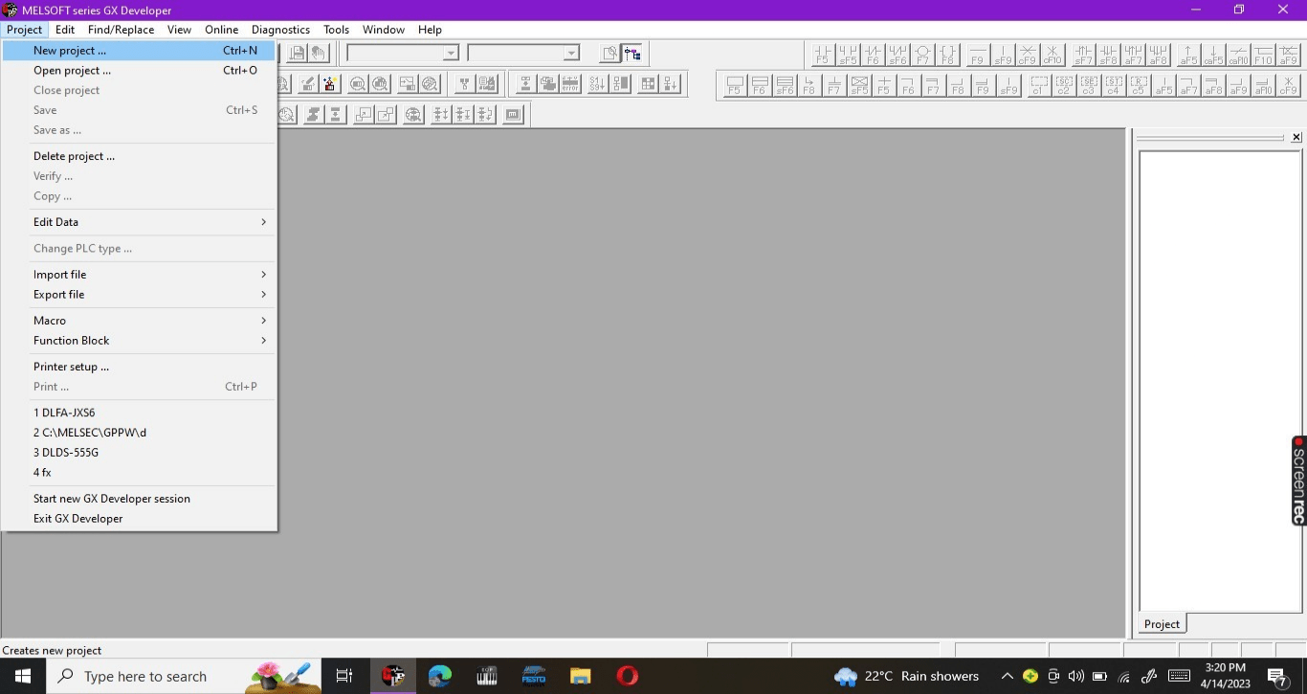1307x694 pixels.
Task: Click the F5 normally open contact icon
Action: coord(823,54)
